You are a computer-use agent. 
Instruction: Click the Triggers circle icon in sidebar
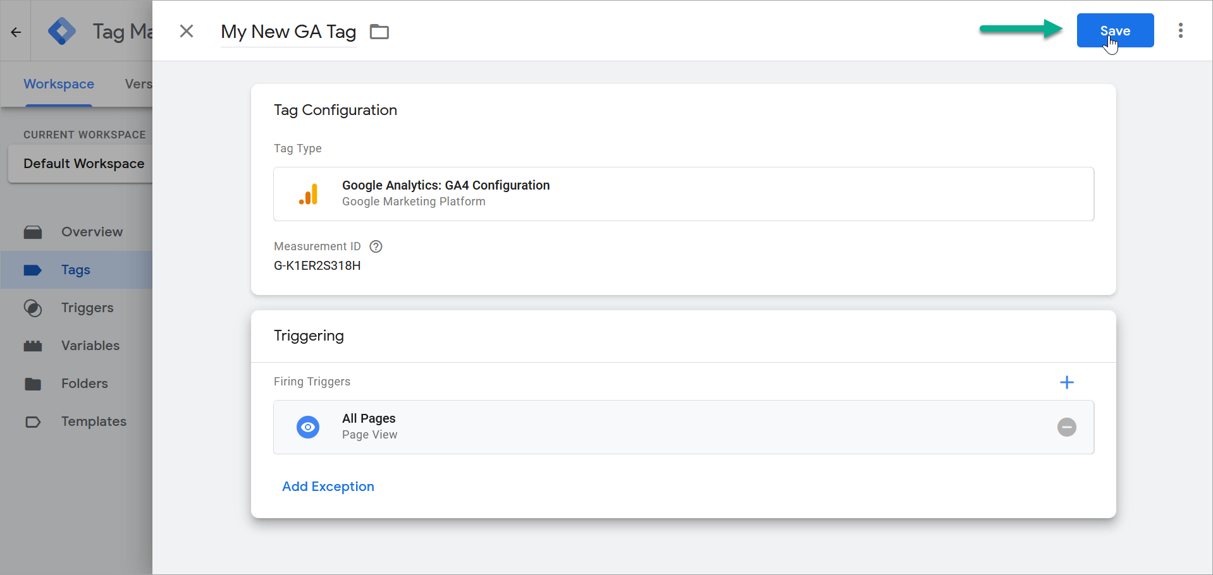[x=33, y=308]
